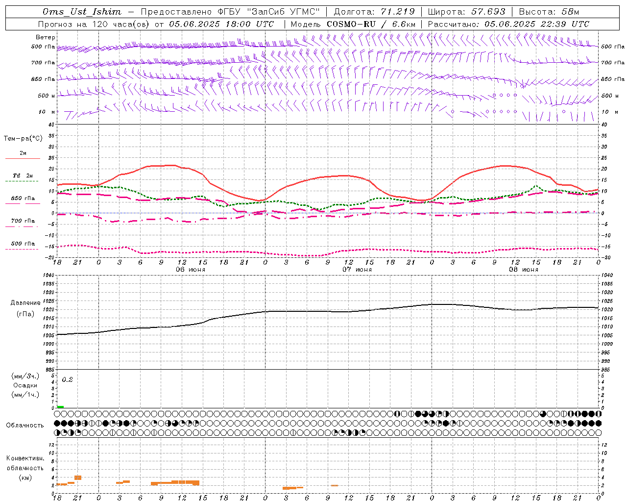Click the 07 июня date label

pyautogui.click(x=357, y=270)
